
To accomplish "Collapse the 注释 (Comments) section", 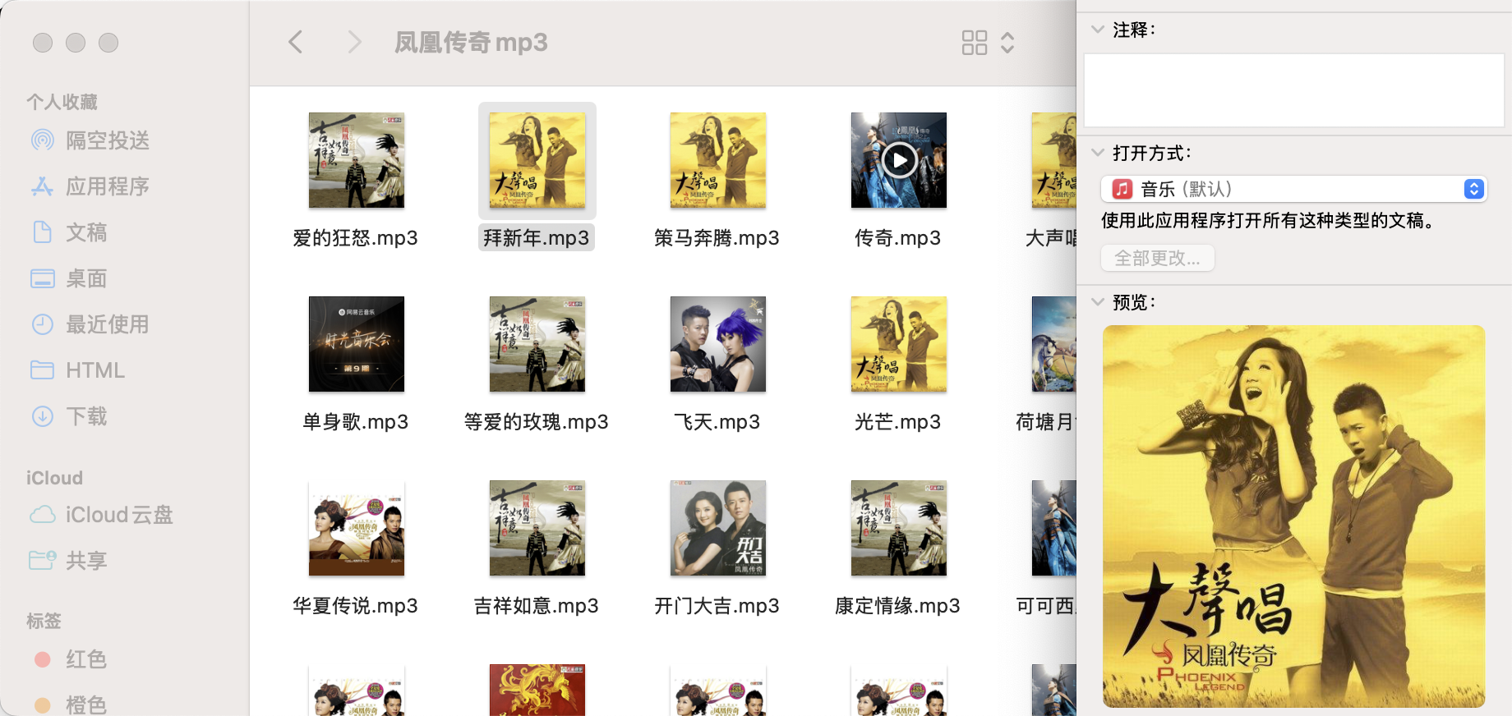I will [1097, 30].
